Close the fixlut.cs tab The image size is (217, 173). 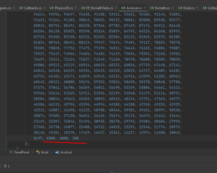(x=197, y=8)
